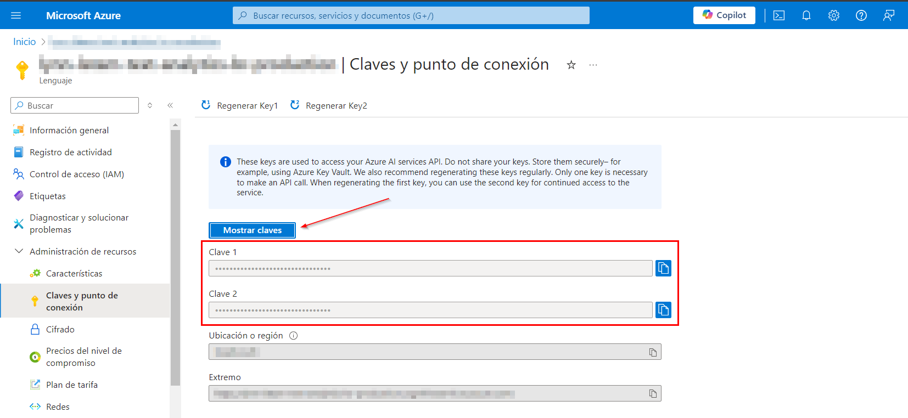Show info tooltip for Ubicación o región
This screenshot has width=908, height=418.
tap(293, 336)
